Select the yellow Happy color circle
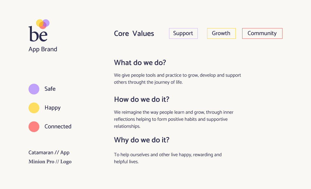311x189 pixels. [x=34, y=108]
